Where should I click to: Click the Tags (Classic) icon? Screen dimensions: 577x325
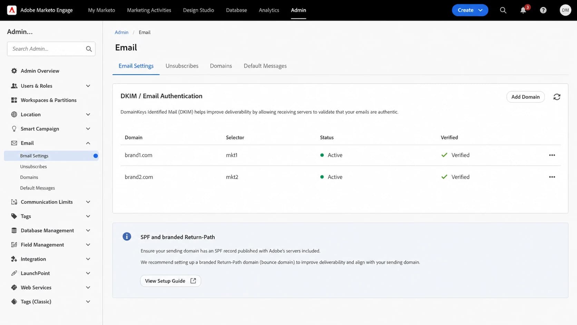[14, 302]
